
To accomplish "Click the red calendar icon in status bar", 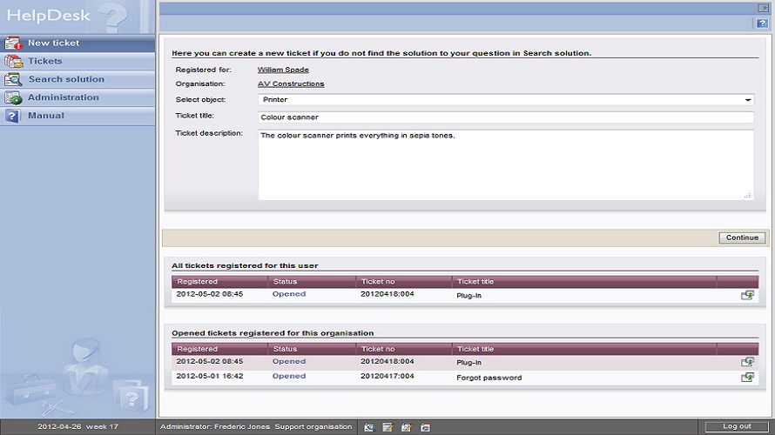I will pyautogui.click(x=425, y=427).
